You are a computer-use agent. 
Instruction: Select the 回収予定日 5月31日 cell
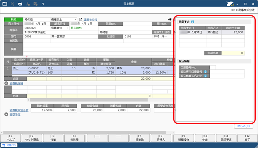[x=193, y=32]
